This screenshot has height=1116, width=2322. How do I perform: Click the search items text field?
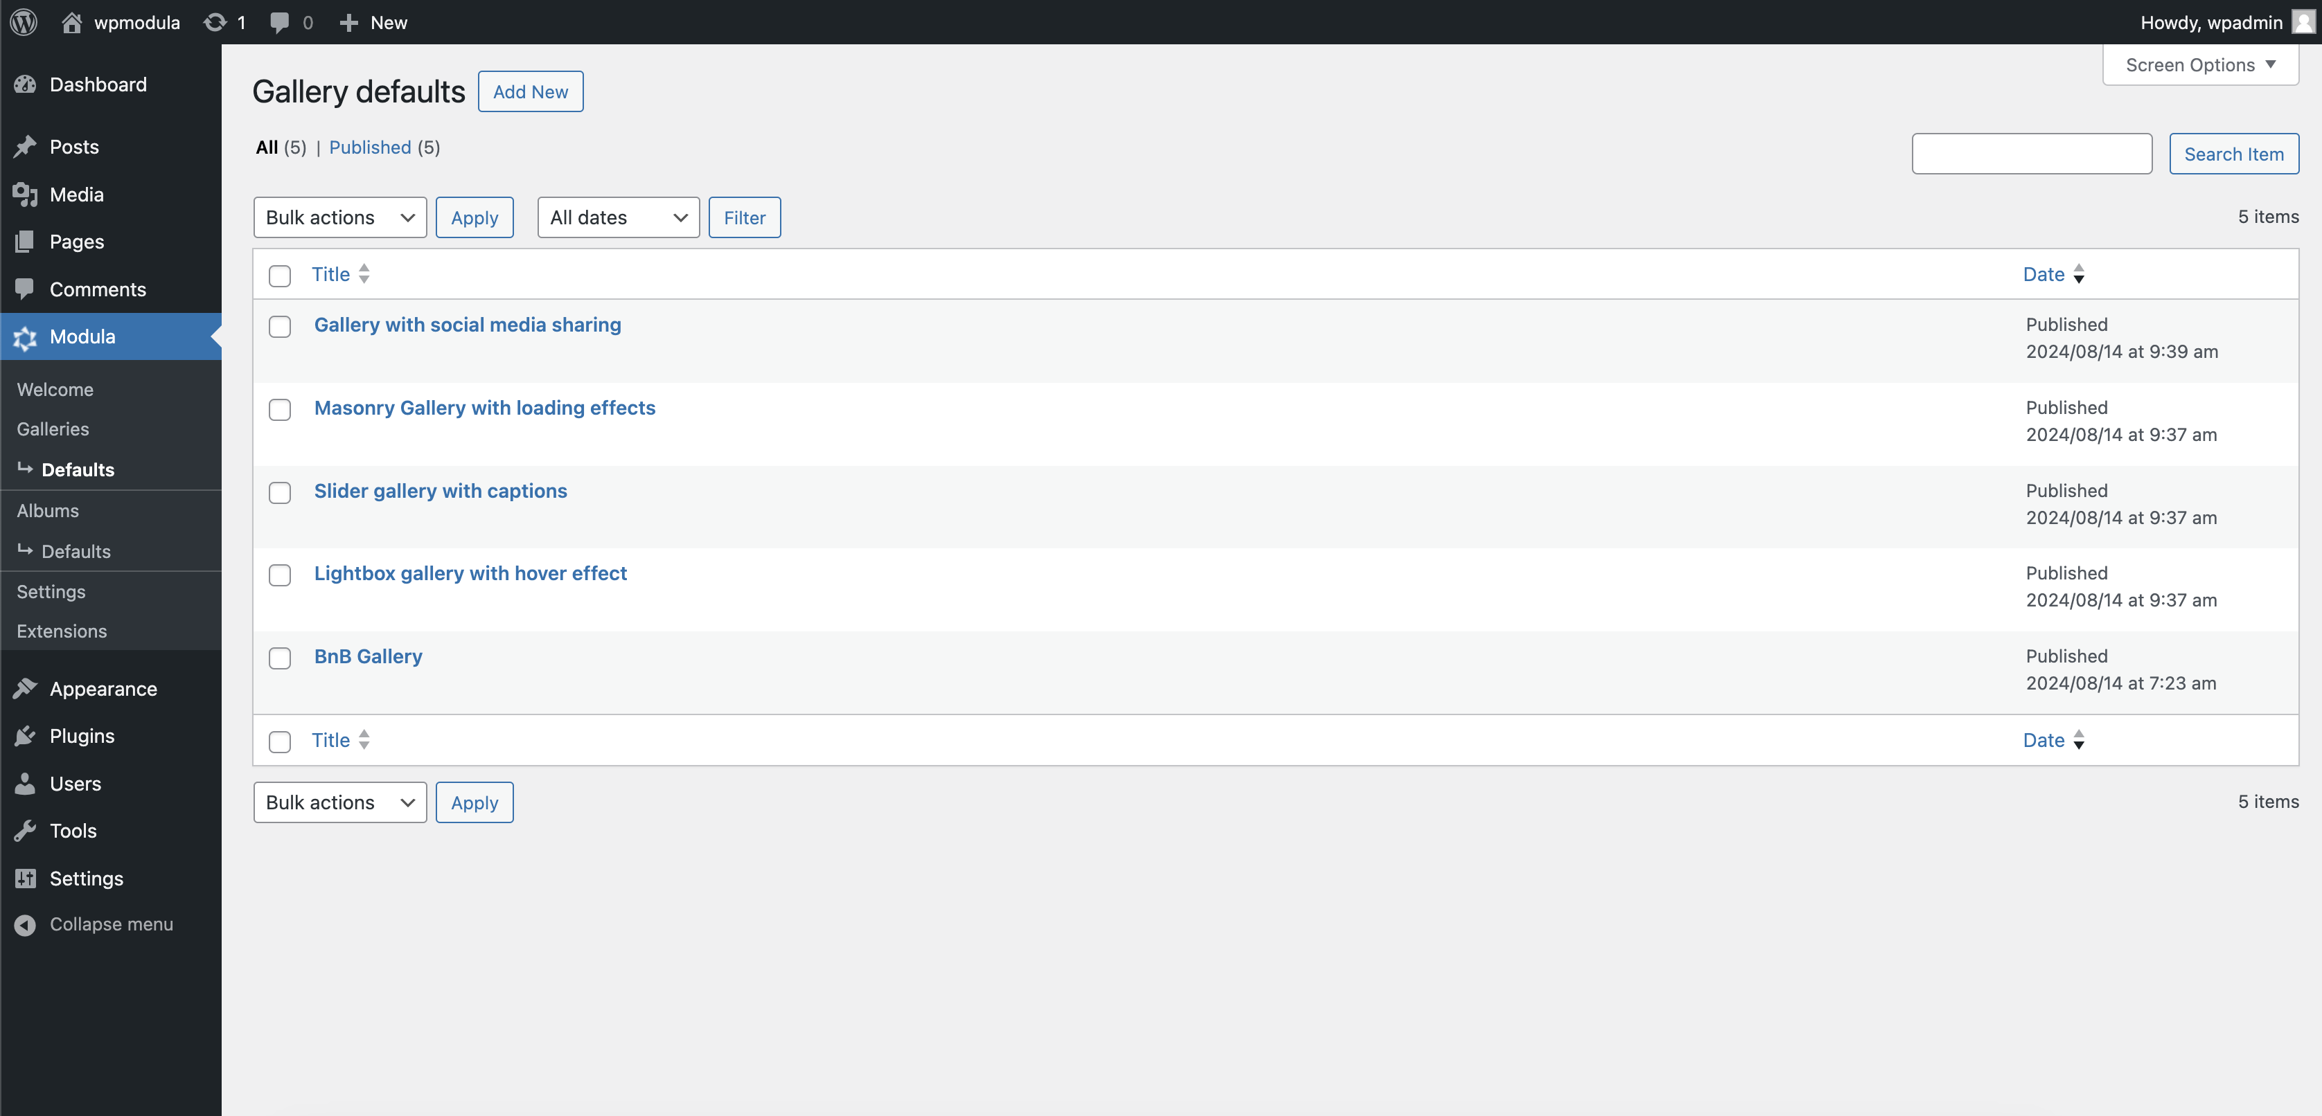tap(2031, 154)
